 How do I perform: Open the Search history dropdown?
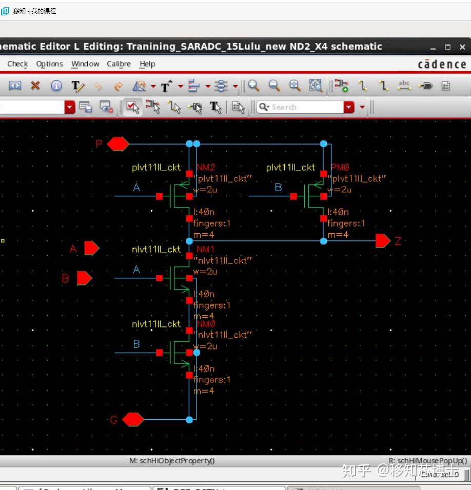click(349, 107)
